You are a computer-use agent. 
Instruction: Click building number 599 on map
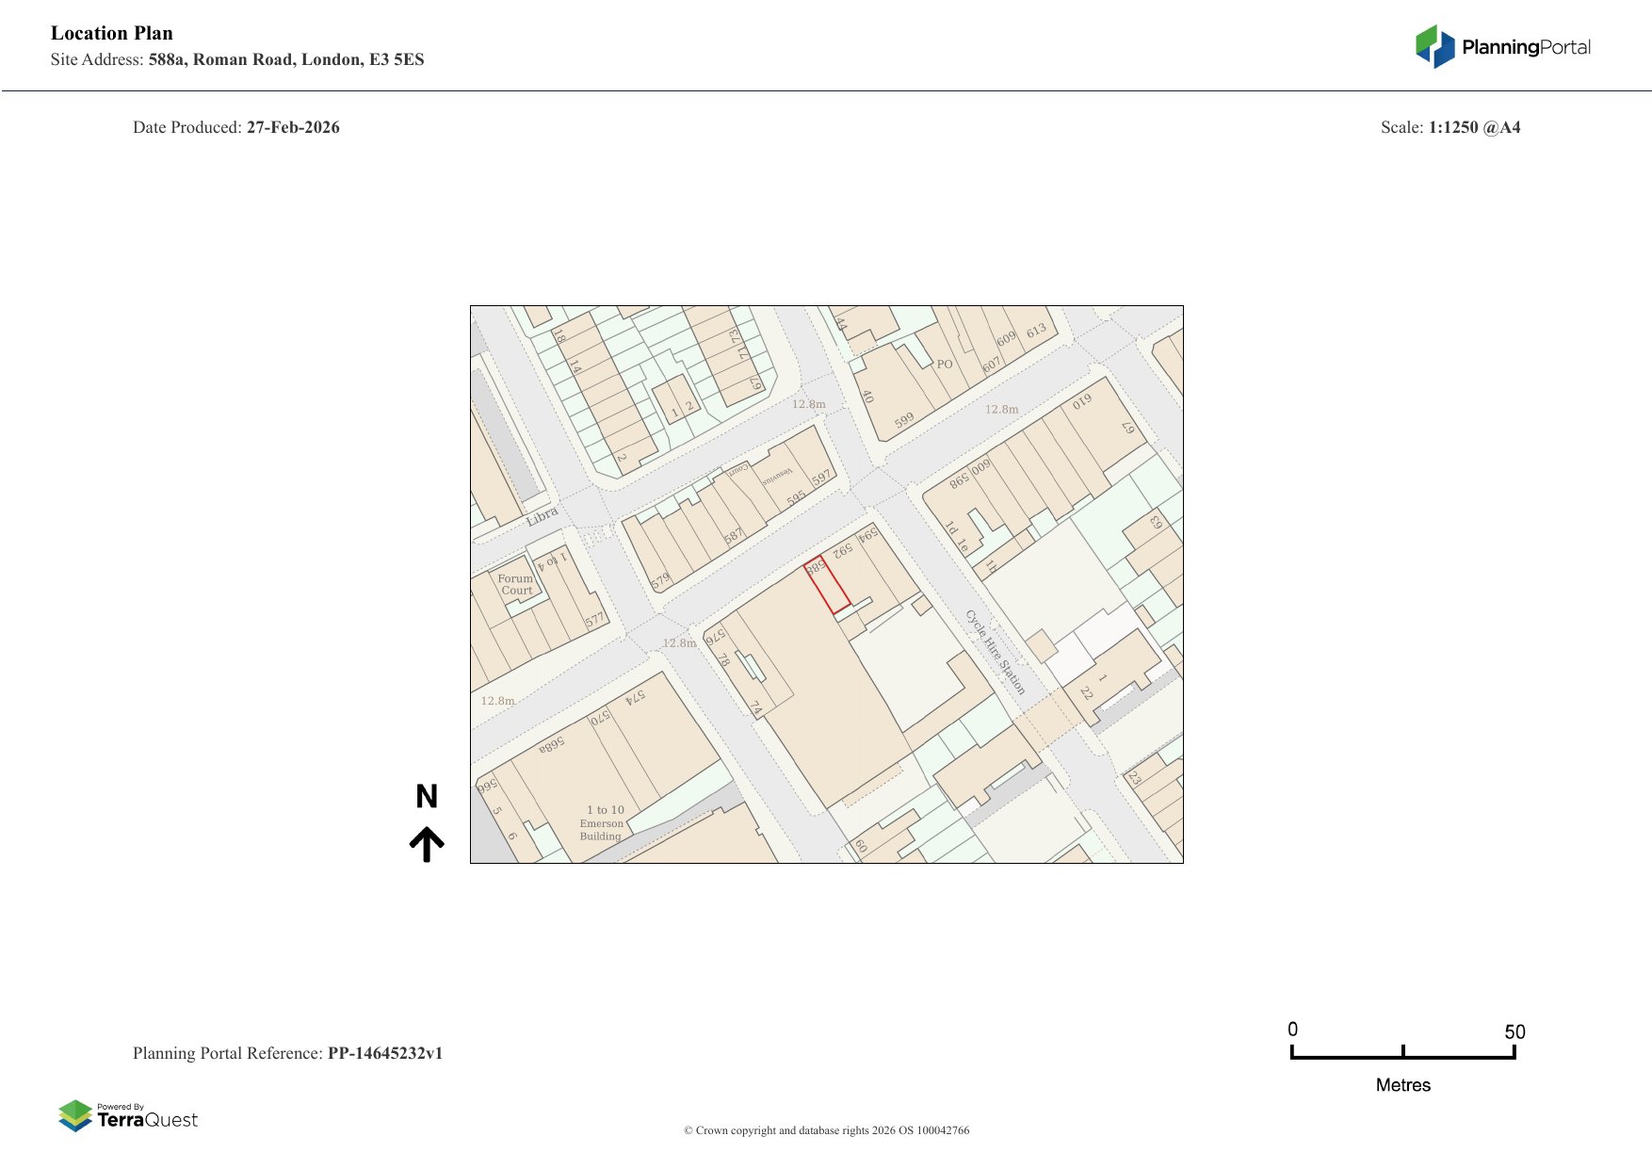(x=904, y=421)
